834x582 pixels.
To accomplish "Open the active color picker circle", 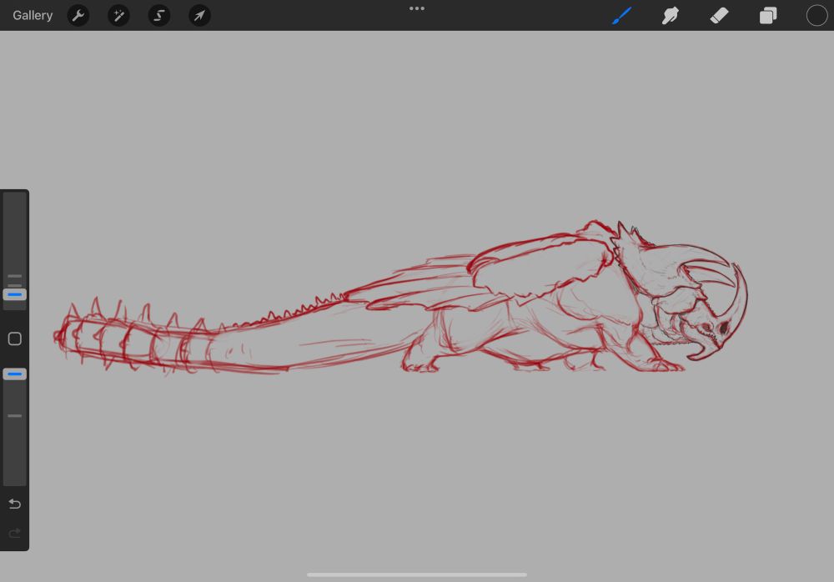I will (816, 16).
